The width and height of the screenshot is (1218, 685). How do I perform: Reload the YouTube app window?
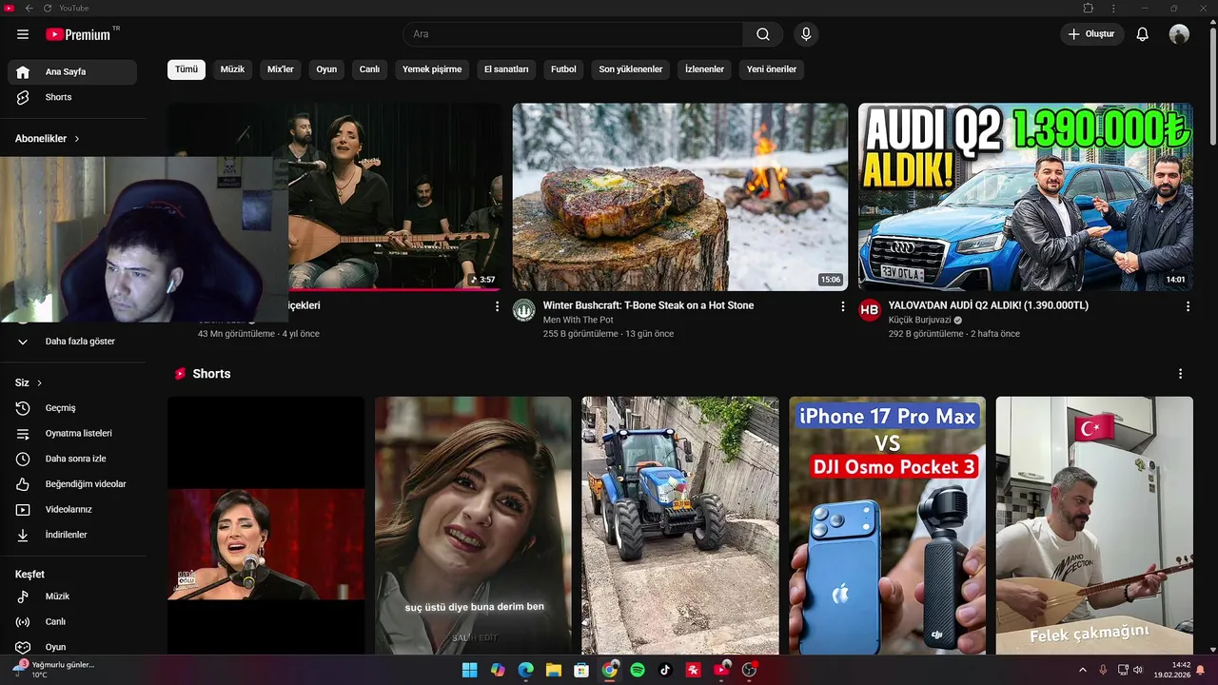point(47,8)
